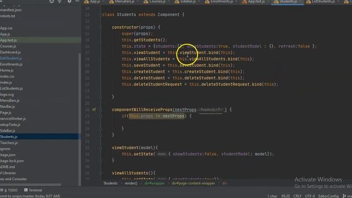Open Students.js in the project tree
The image size is (352, 198).
click(9, 136)
